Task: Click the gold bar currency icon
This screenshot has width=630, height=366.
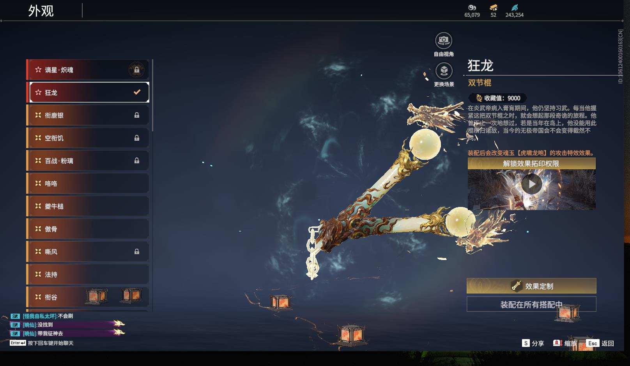Action: click(x=493, y=7)
